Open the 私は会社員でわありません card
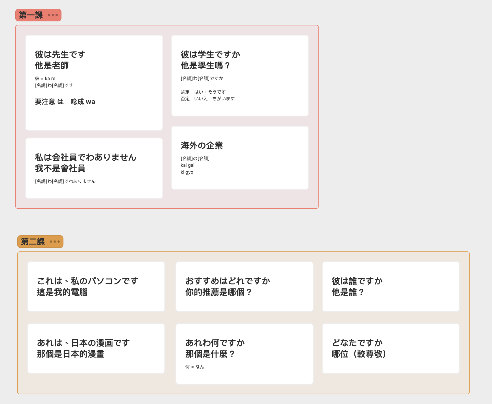Screen dimensions: 492x404 tap(94, 168)
